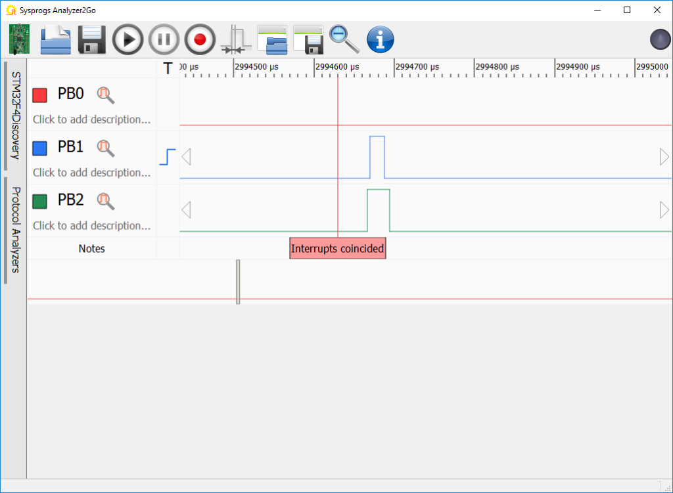
Task: Open the Interrupts coincided note
Action: point(337,248)
